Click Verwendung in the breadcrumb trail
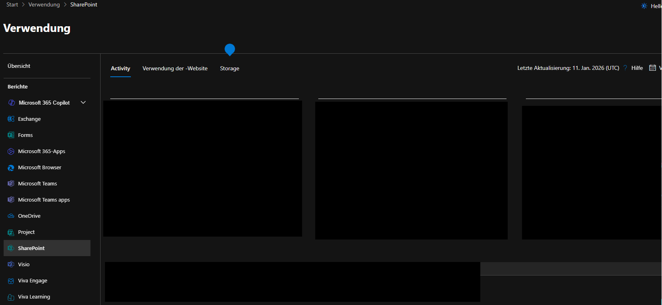This screenshot has width=662, height=305. tap(44, 4)
